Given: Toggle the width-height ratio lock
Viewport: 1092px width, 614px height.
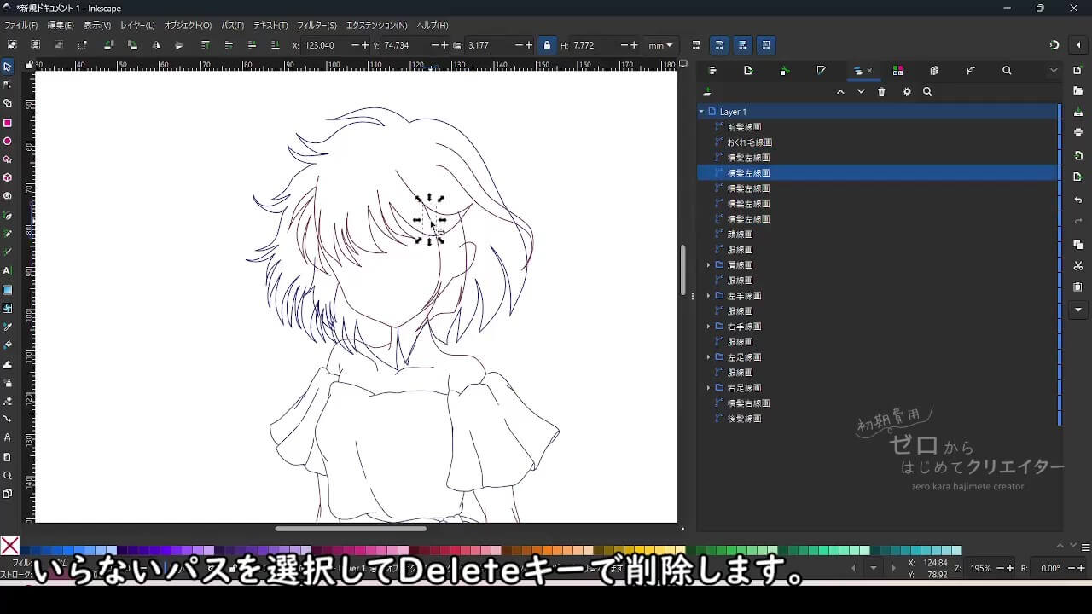Looking at the screenshot, I should (547, 44).
